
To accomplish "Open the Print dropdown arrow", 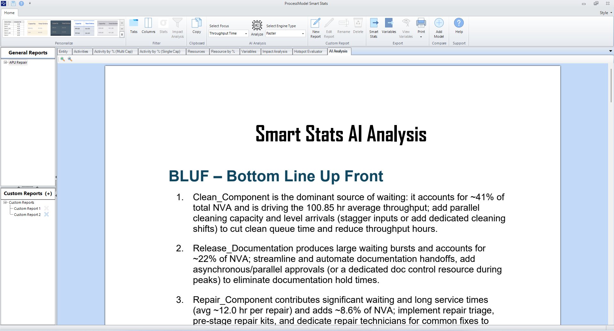I will tap(421, 37).
